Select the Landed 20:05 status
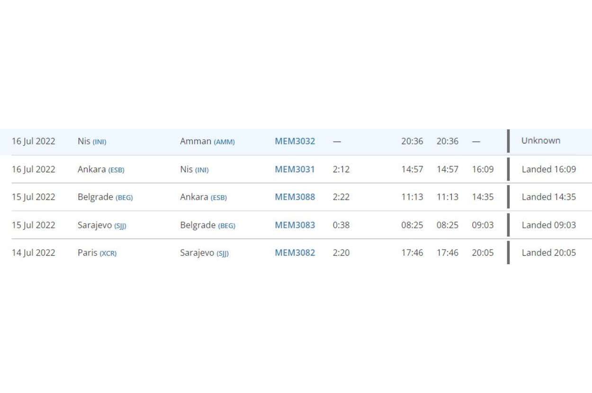The height and width of the screenshot is (393, 592). coord(548,253)
